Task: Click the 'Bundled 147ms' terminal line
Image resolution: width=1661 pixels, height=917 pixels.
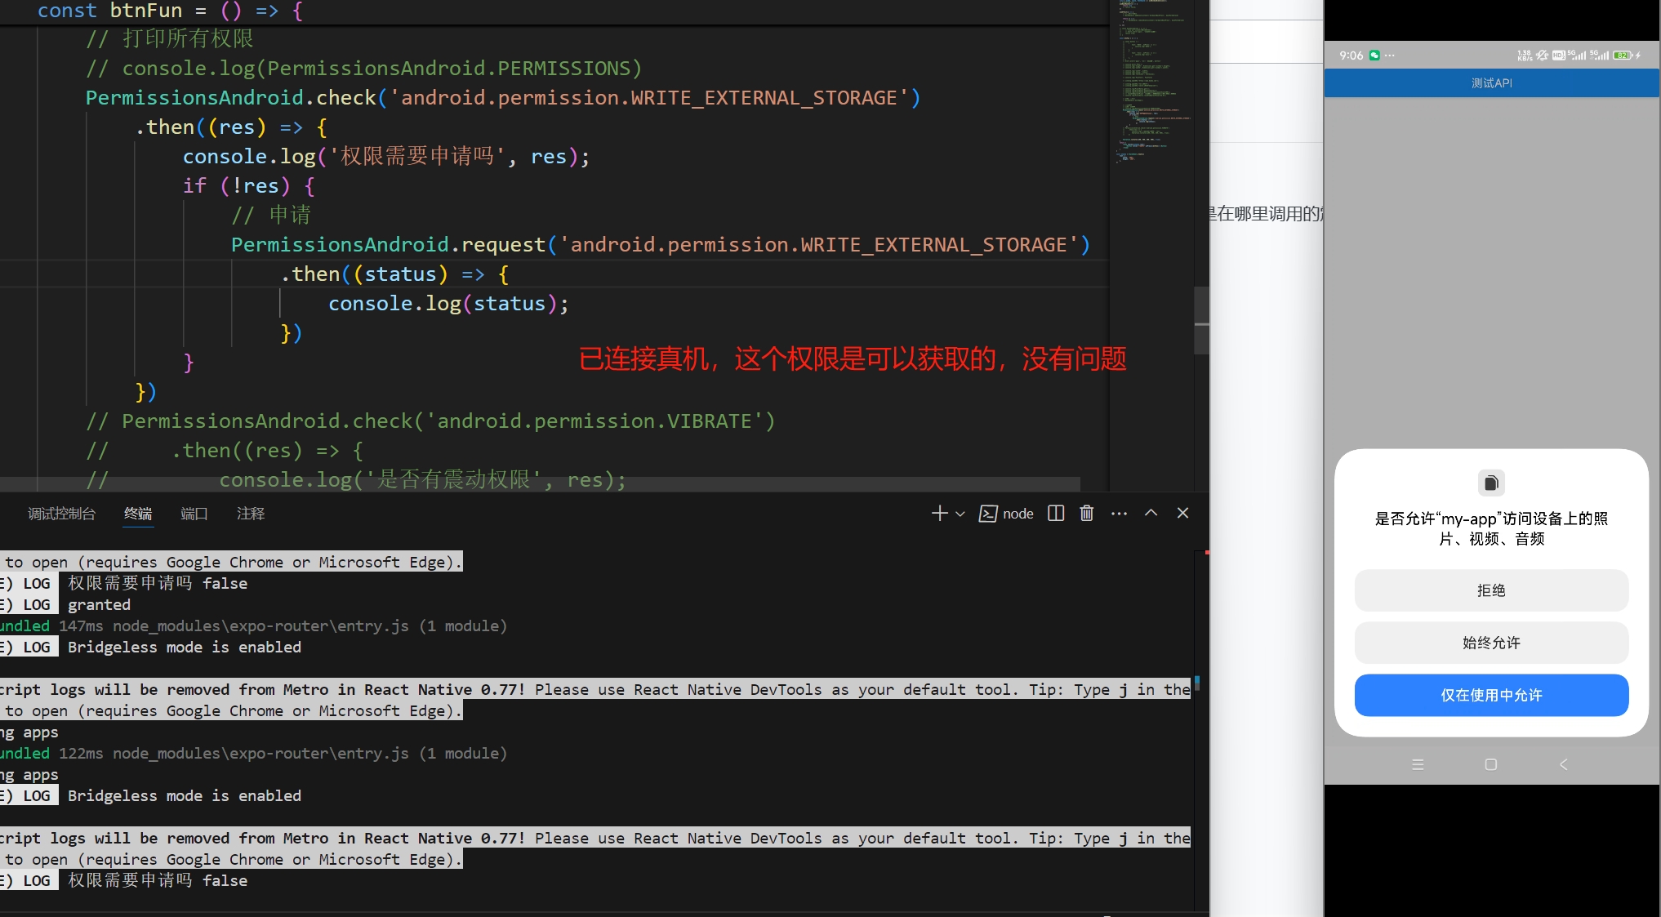Action: coord(253,626)
